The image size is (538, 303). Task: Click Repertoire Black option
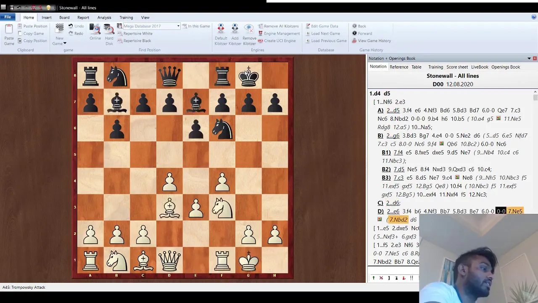(x=134, y=41)
